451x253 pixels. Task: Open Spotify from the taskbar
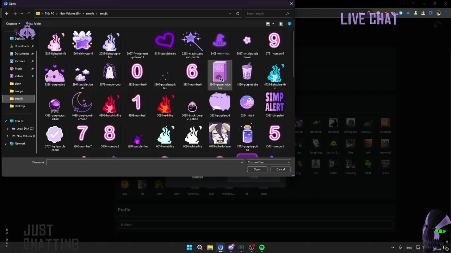pyautogui.click(x=262, y=247)
